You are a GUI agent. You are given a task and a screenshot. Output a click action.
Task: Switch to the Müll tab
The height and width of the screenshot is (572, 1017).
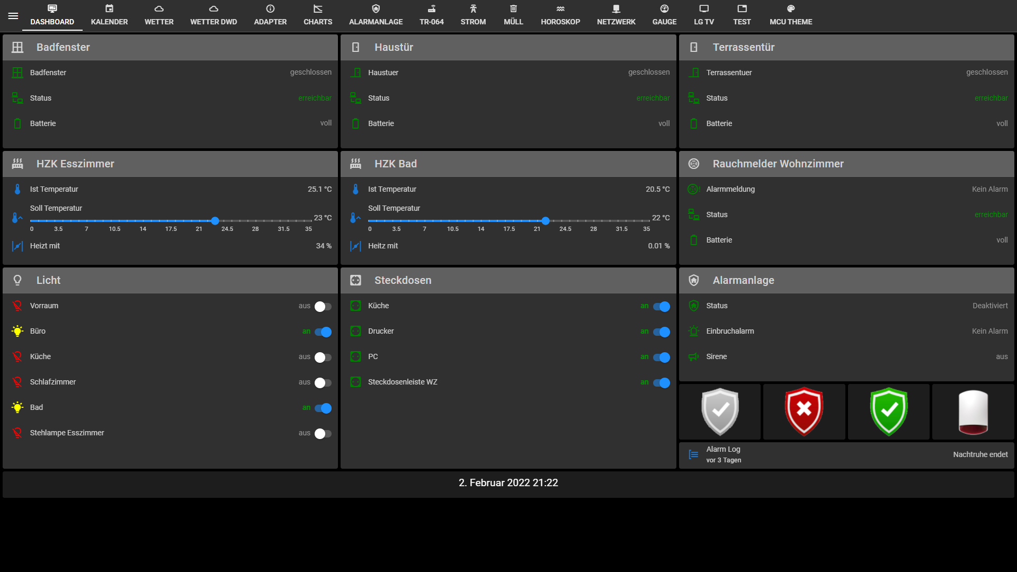(513, 15)
